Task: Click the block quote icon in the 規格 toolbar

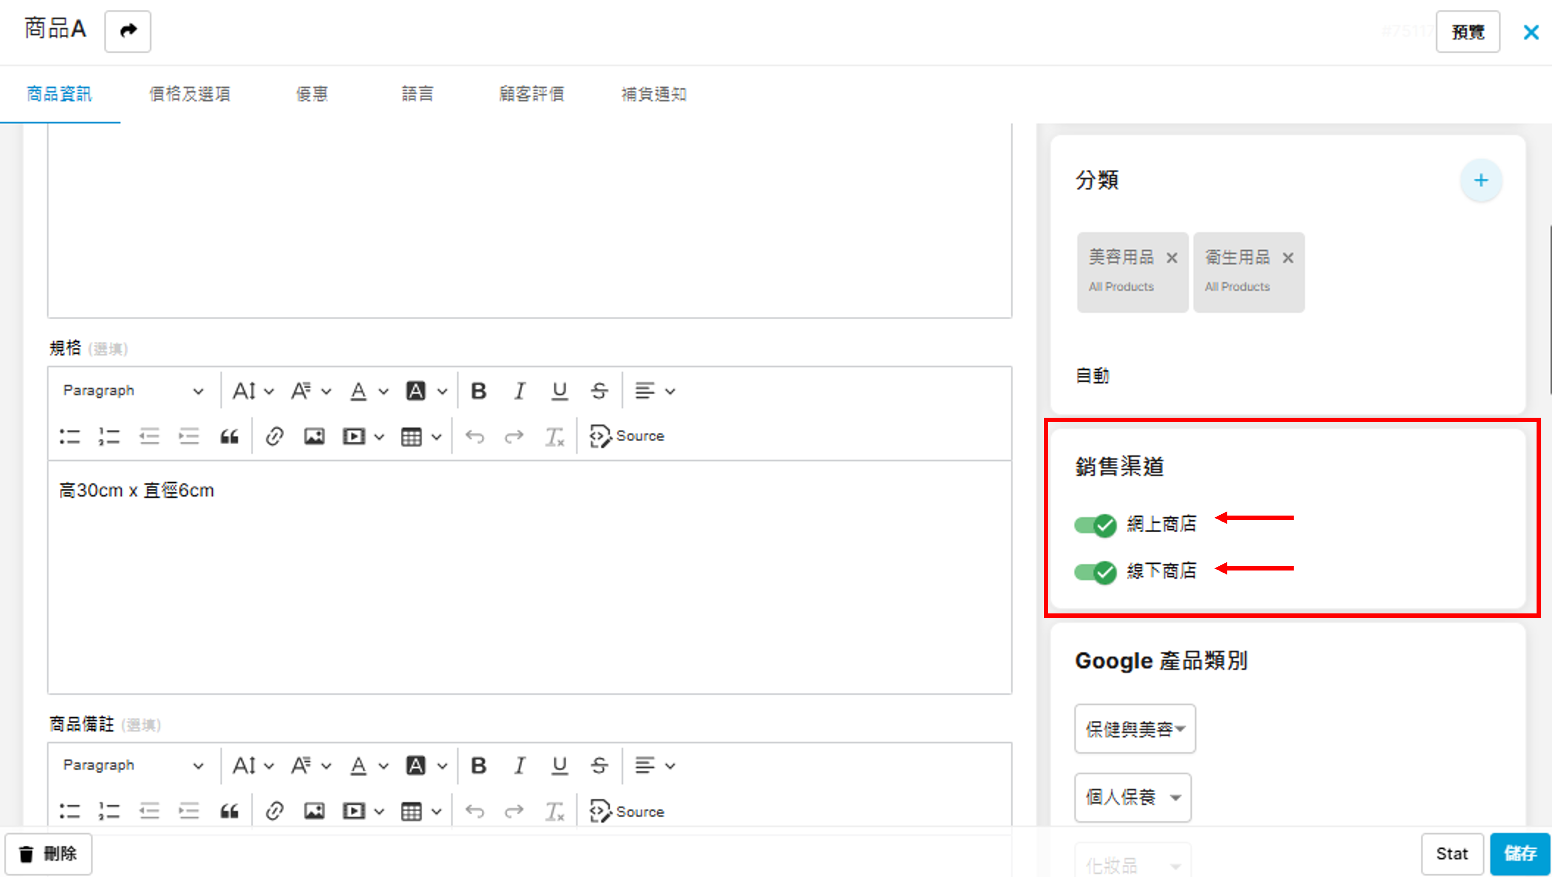Action: click(229, 436)
